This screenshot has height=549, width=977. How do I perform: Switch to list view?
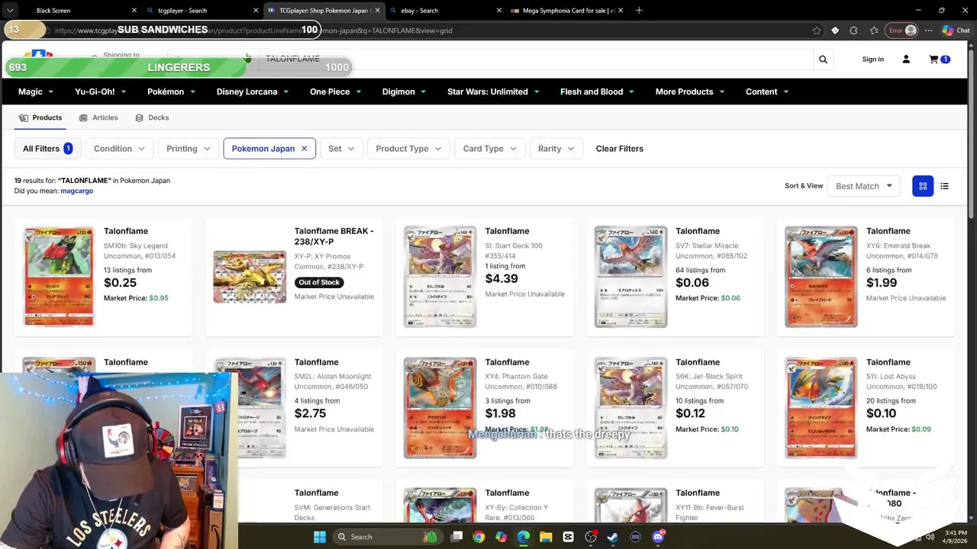944,186
